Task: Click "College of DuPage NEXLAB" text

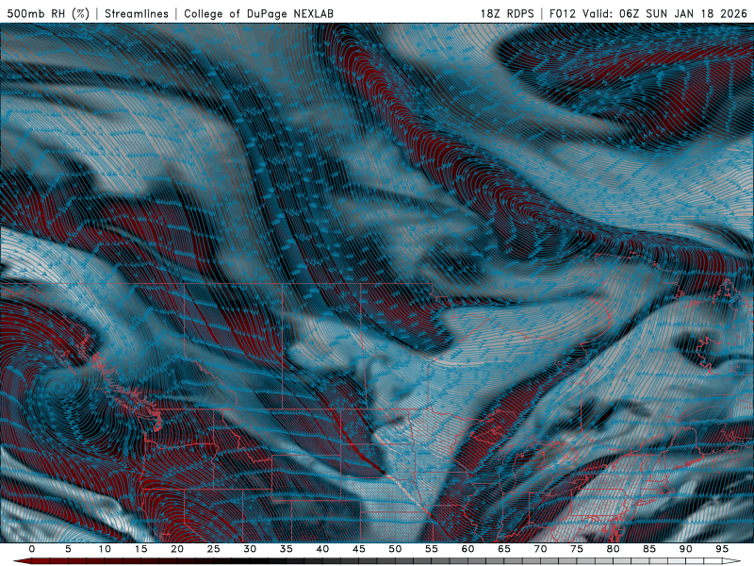Action: (258, 13)
